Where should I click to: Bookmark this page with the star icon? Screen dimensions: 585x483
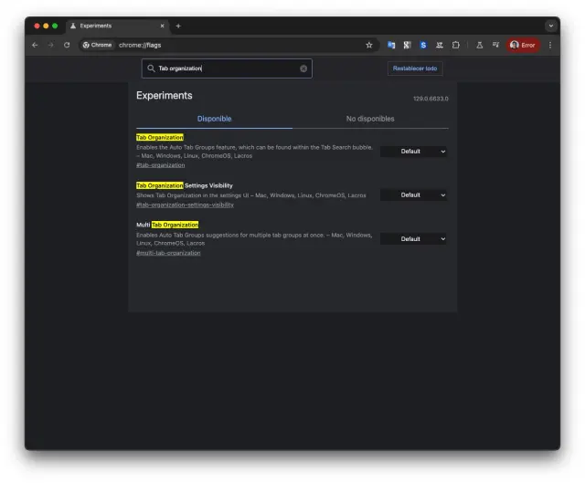[369, 45]
